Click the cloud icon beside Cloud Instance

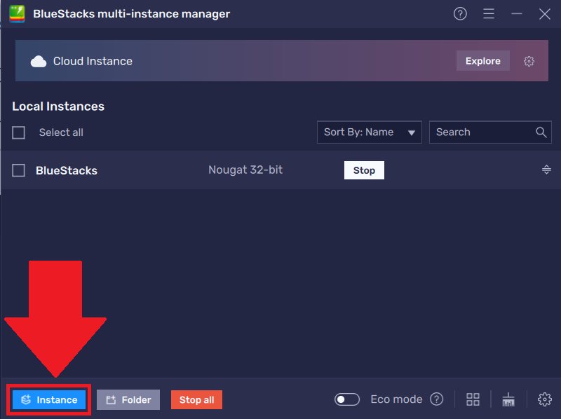tap(39, 62)
